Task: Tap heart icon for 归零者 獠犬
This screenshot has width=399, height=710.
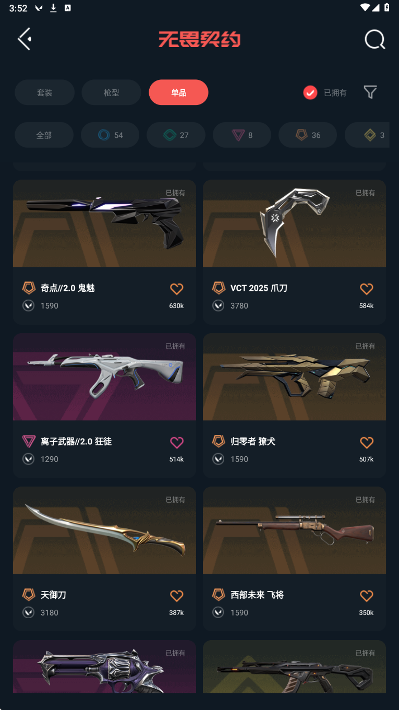Action: (x=367, y=442)
